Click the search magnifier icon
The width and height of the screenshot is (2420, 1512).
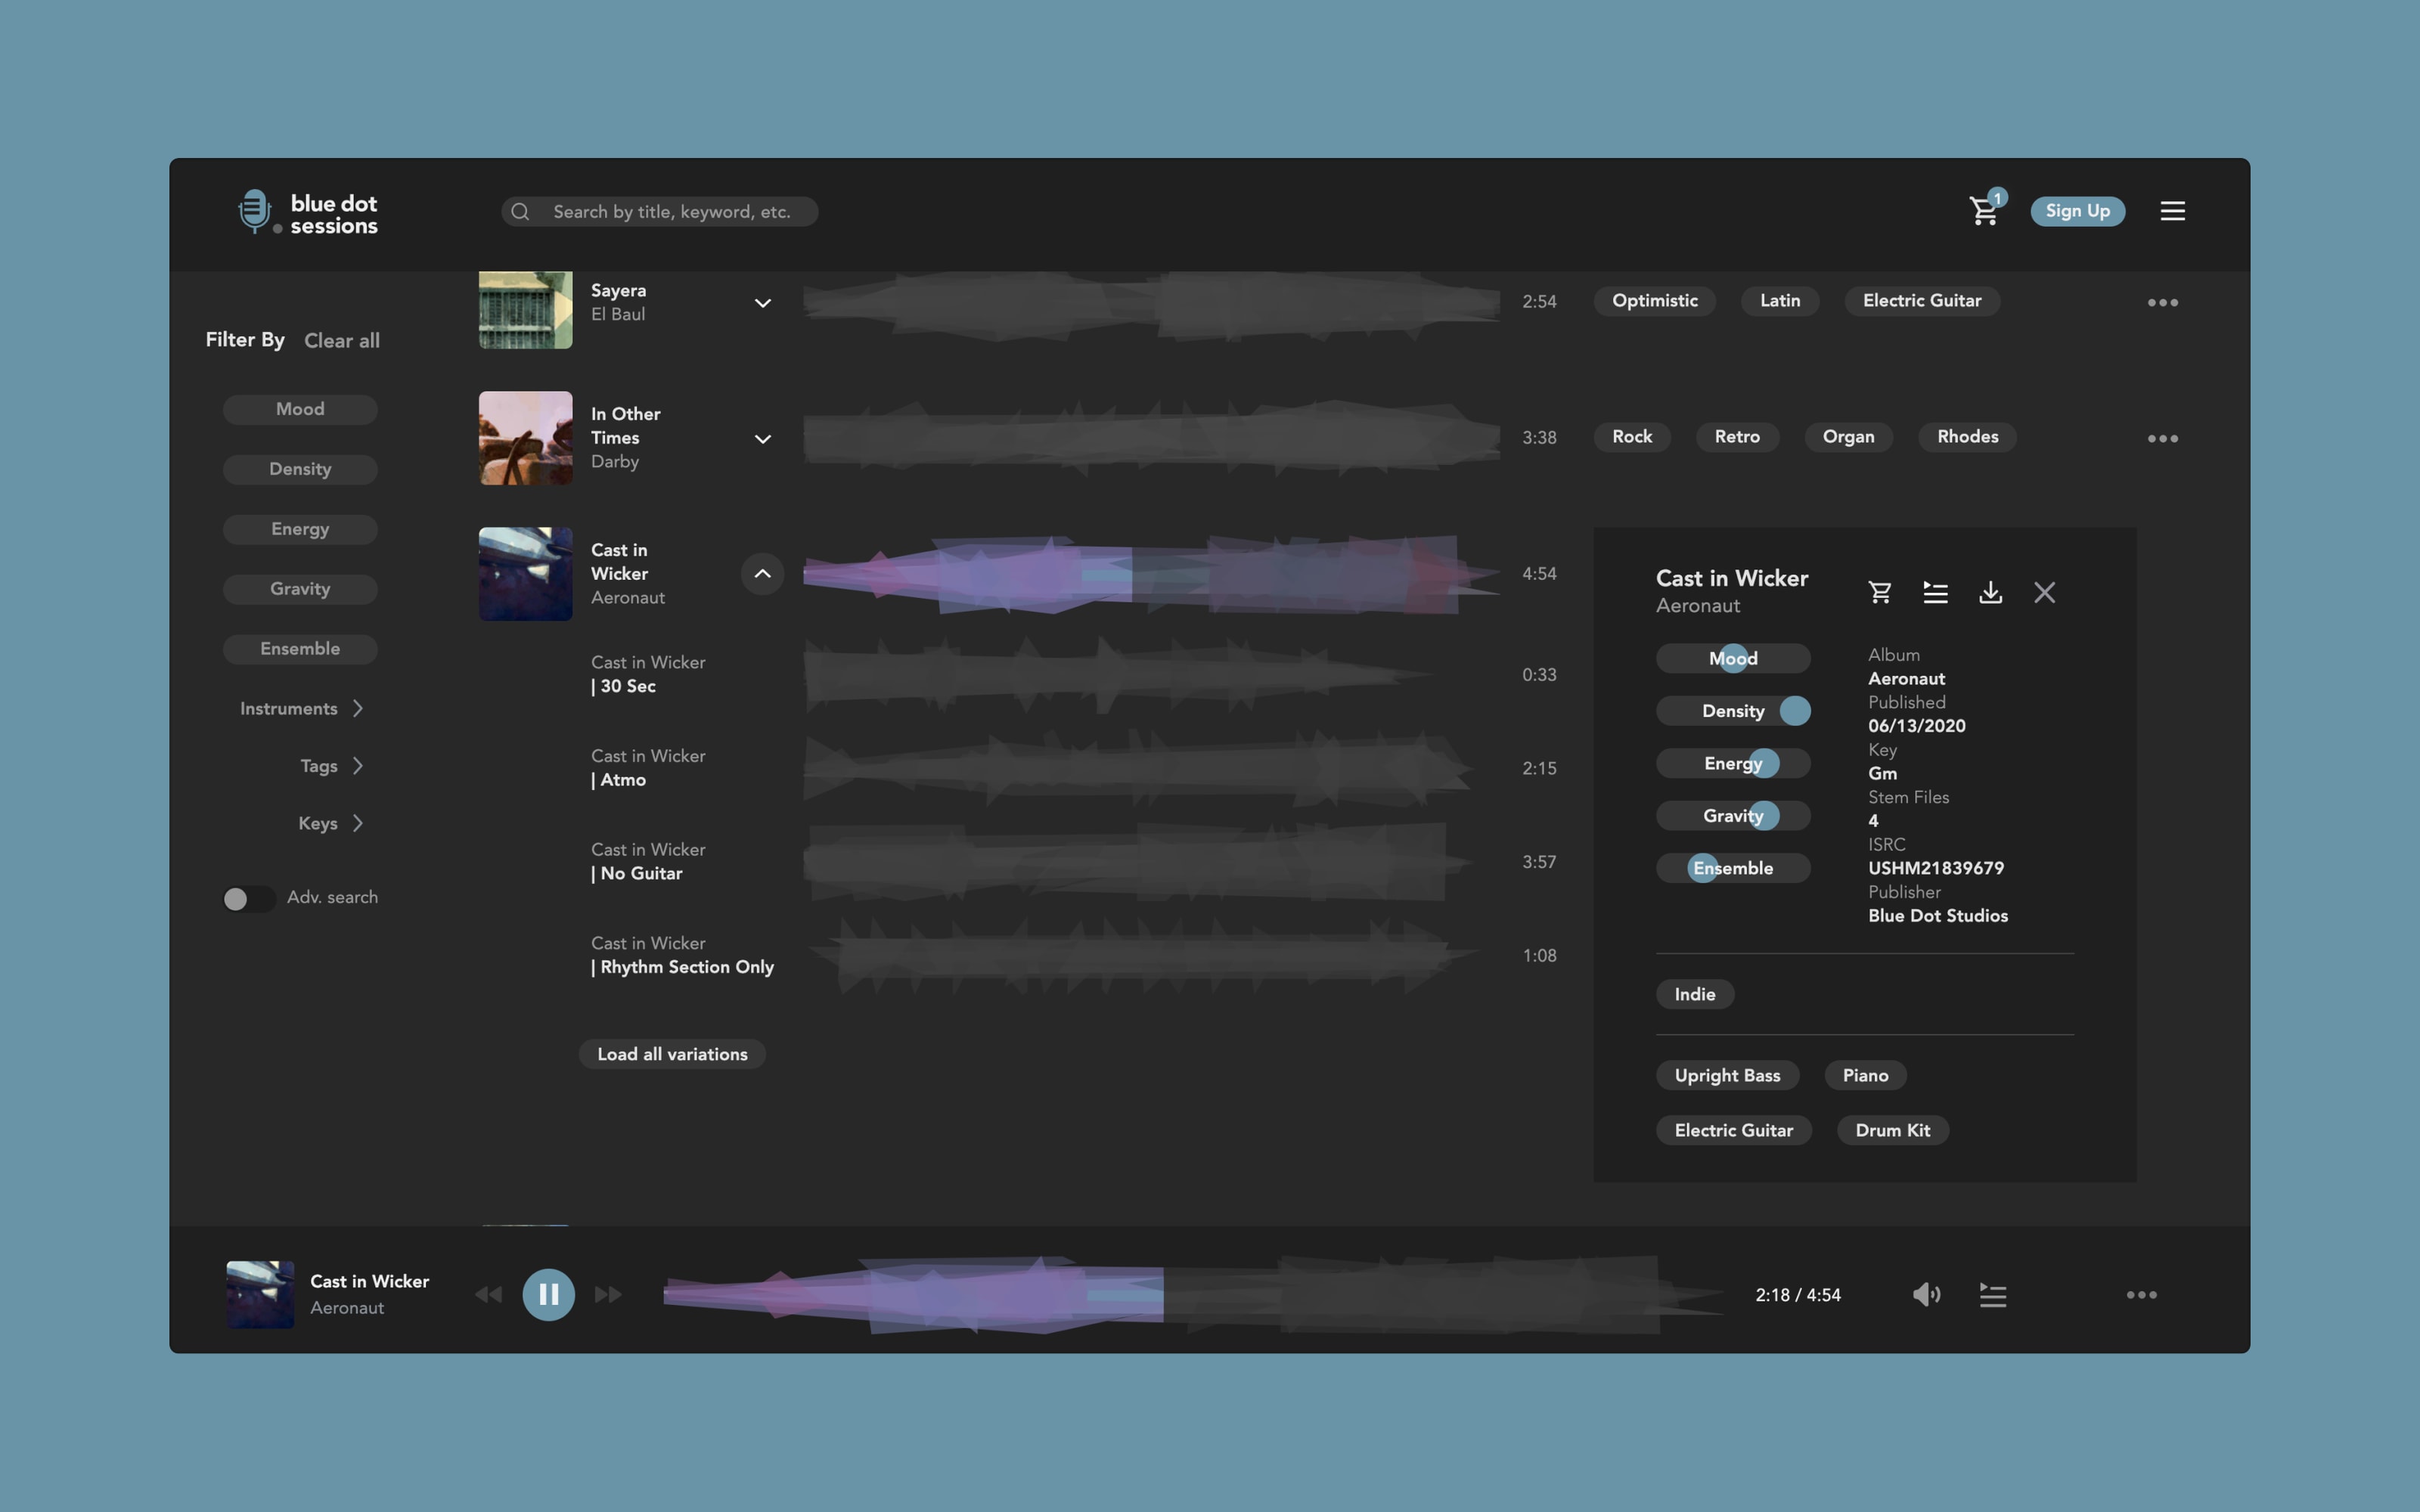click(x=520, y=211)
